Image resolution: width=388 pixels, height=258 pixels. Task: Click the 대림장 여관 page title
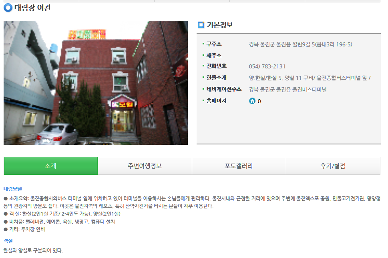pos(33,8)
